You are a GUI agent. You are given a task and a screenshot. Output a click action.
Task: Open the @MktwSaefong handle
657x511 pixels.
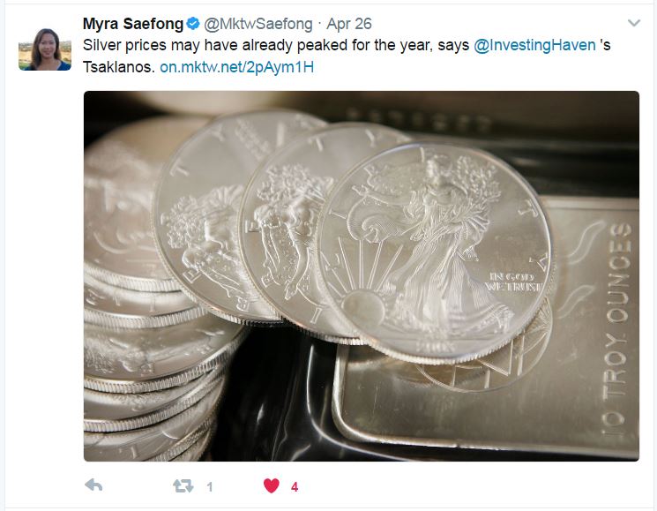258,24
